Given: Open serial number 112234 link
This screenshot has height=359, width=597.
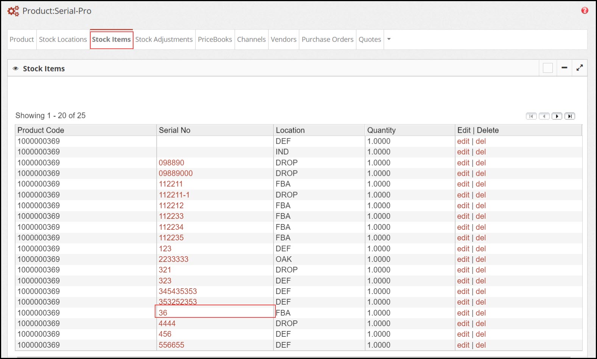Looking at the screenshot, I should [171, 227].
